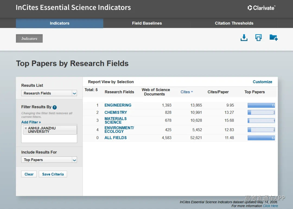
Task: Click the Clear button
Action: pos(29,174)
